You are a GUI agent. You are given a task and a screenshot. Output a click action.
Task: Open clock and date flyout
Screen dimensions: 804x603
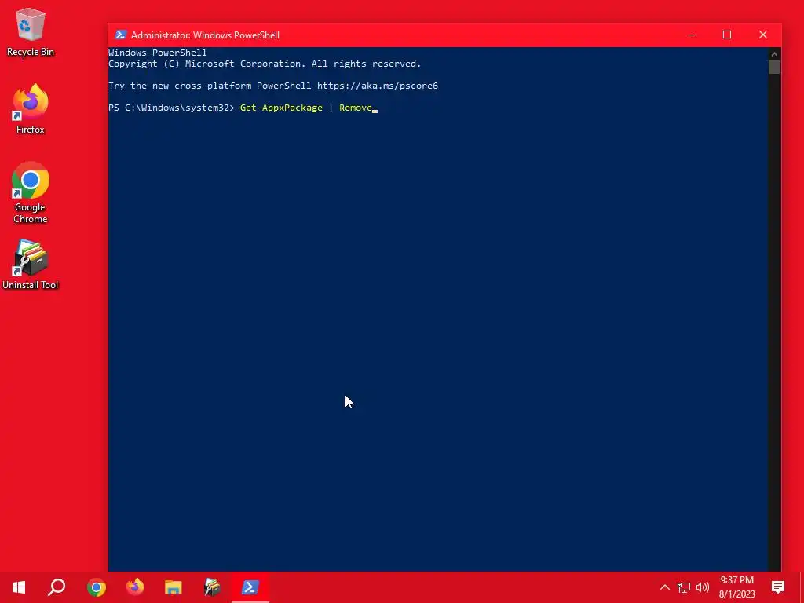(x=736, y=587)
